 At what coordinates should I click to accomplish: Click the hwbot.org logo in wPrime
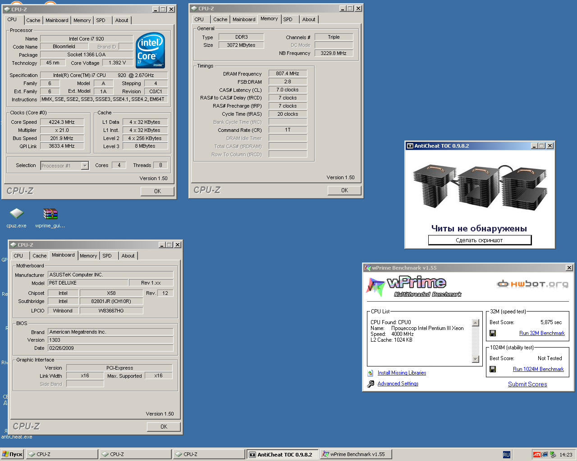click(x=532, y=284)
